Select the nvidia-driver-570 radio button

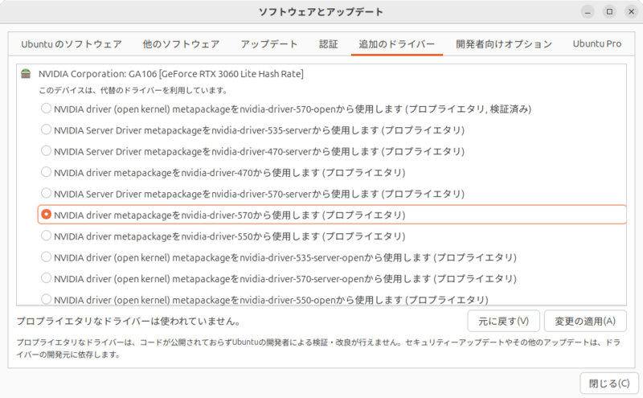tap(47, 215)
